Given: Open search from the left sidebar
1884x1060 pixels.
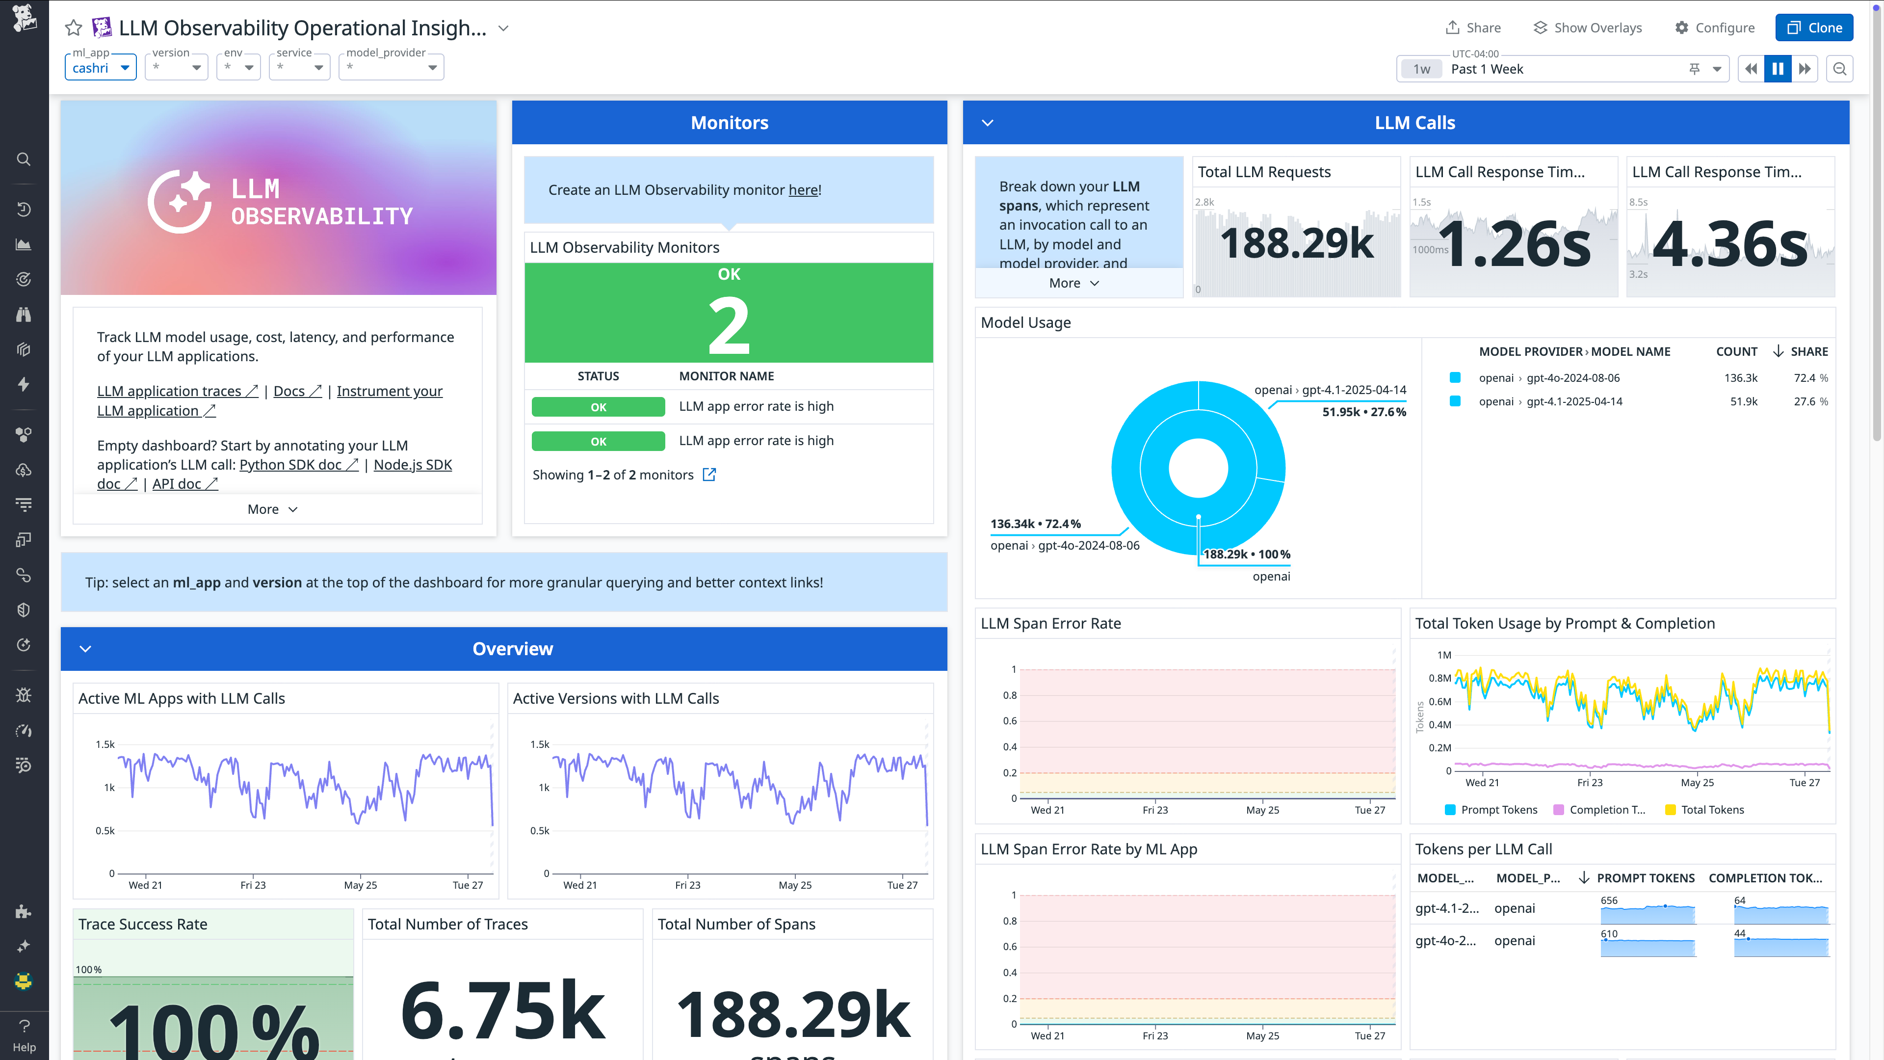Looking at the screenshot, I should tap(24, 159).
